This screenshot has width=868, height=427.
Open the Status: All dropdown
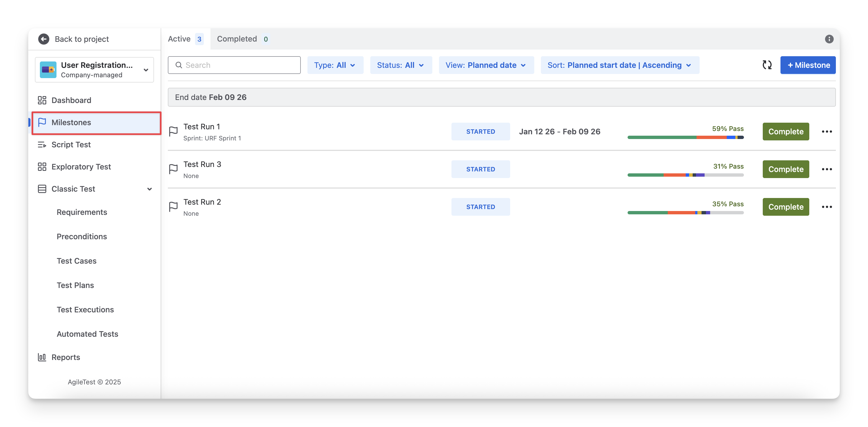(401, 65)
